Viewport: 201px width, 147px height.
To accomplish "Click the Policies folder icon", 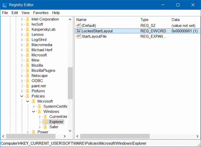I will 28,96.
